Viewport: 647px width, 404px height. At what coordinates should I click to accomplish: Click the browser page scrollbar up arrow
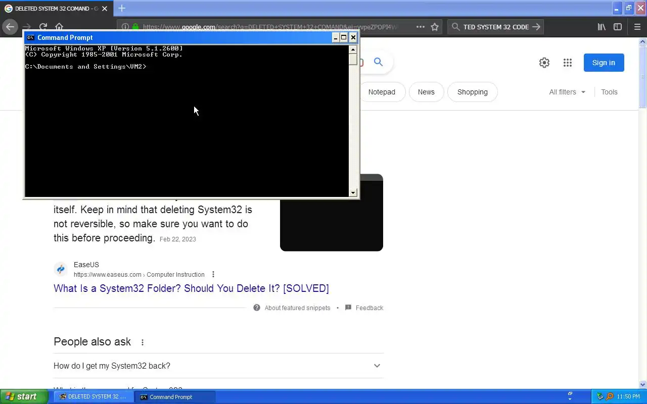[x=643, y=41]
